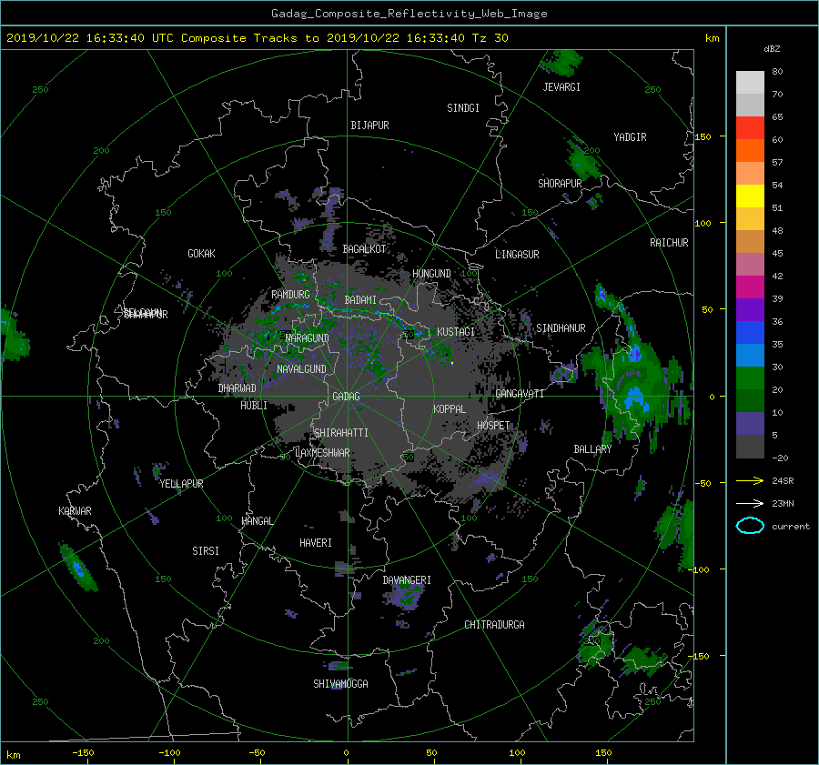The width and height of the screenshot is (819, 765).
Task: Click the green echo cell southwest of KARWAR
Action: pos(78,568)
